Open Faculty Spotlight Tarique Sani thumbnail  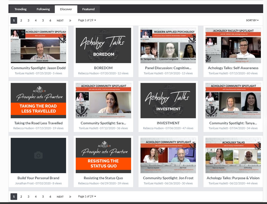pos(233,45)
